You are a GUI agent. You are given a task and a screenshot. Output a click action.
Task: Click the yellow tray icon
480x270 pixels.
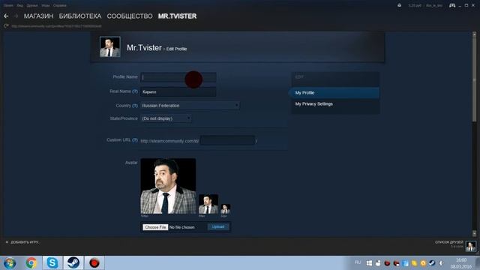414,263
